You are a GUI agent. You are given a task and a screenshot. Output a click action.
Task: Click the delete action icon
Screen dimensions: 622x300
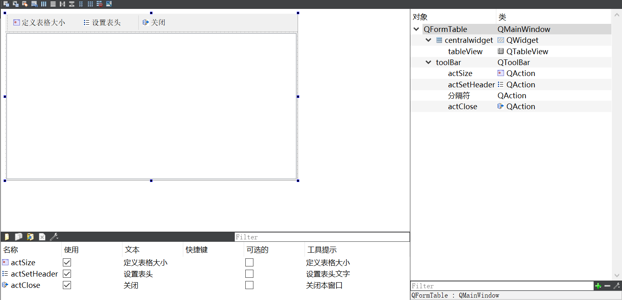point(42,237)
